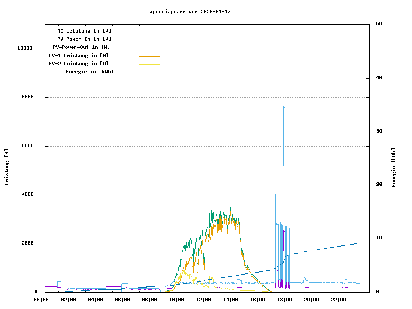Click the yellow PV-2 Leistung line sample

(149, 64)
